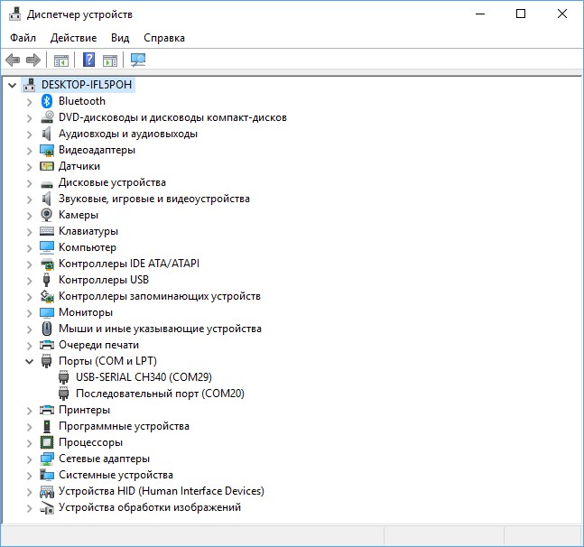584x547 pixels.
Task: Click the Видеоадаптеры display adapter icon
Action: pyautogui.click(x=47, y=150)
